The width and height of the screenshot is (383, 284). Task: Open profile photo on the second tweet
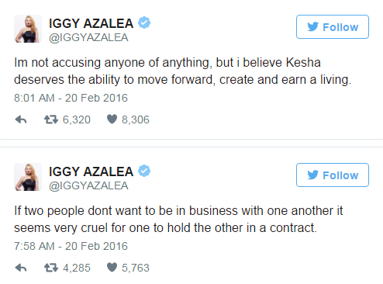pyautogui.click(x=28, y=177)
